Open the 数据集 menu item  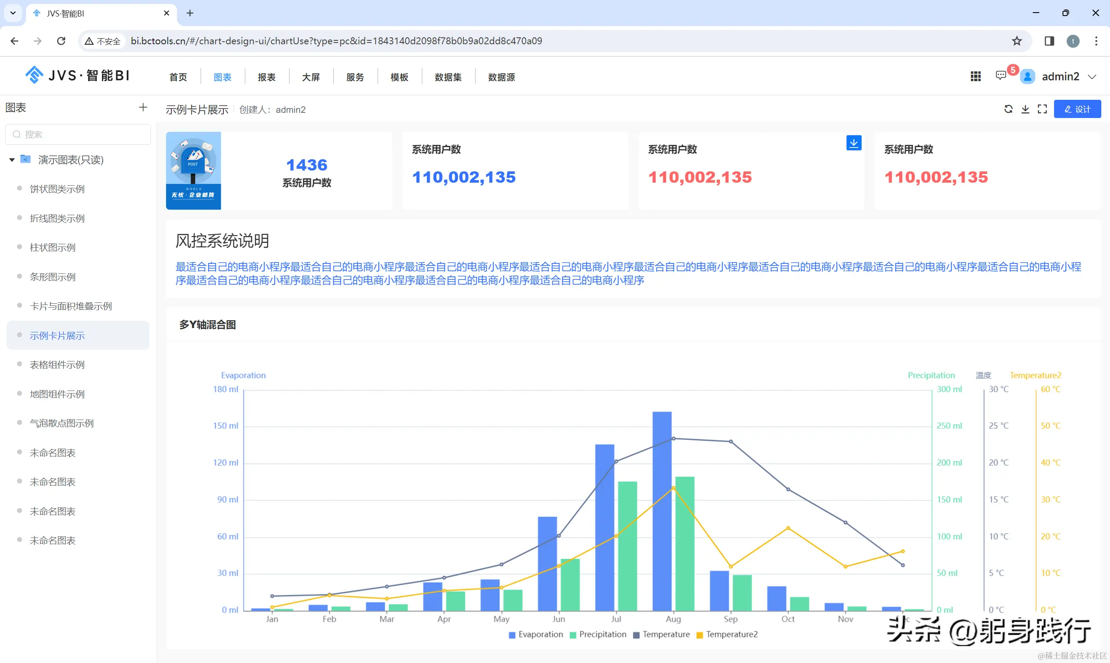pyautogui.click(x=448, y=77)
